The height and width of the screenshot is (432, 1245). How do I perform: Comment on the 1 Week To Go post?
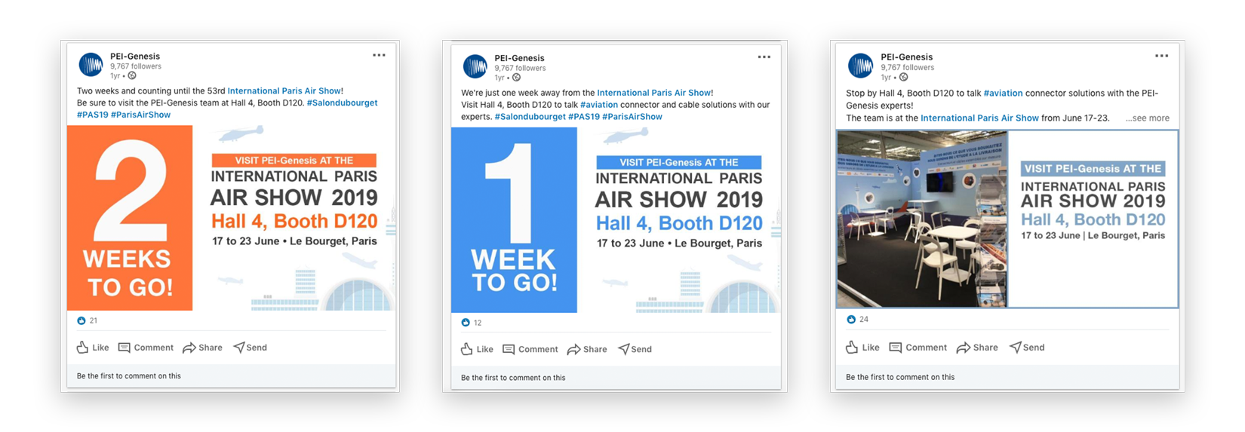[530, 349]
